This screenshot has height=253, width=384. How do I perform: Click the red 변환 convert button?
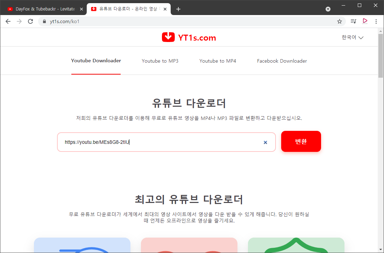pos(301,141)
